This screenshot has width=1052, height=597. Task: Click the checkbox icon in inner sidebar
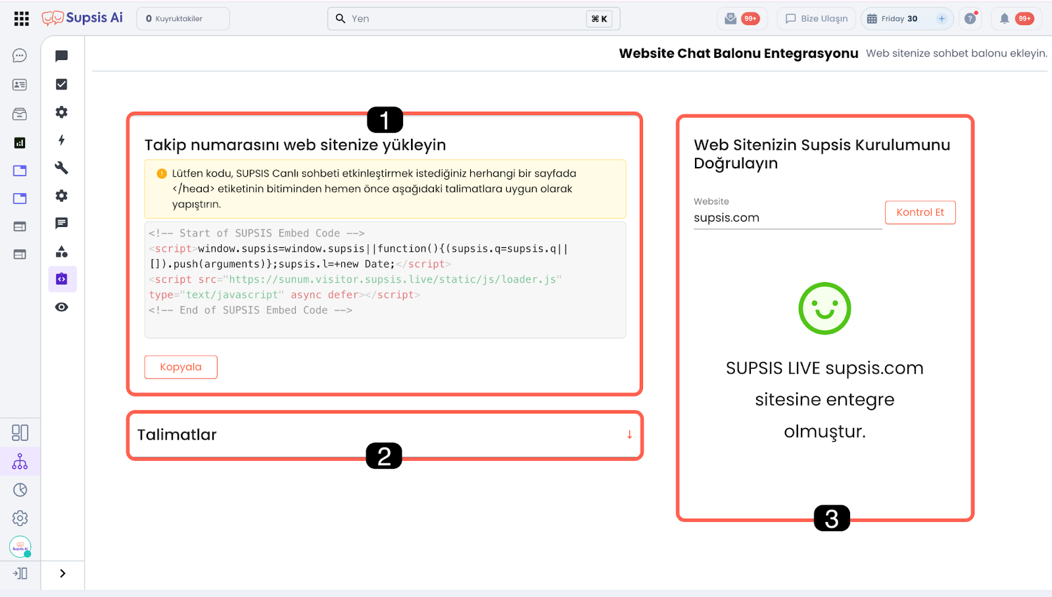pyautogui.click(x=62, y=84)
